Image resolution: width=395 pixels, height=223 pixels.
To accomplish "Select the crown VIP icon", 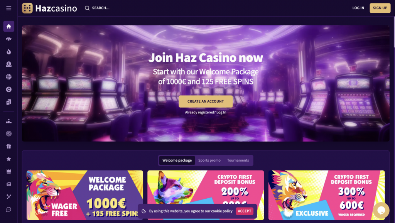I will pos(9,171).
